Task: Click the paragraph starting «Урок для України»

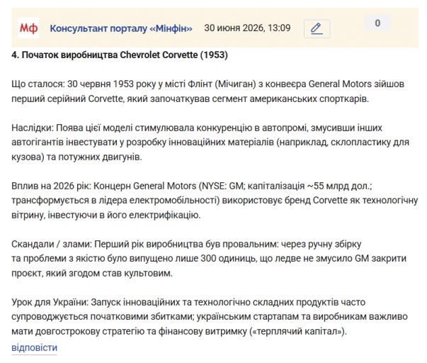Action: coord(210,317)
